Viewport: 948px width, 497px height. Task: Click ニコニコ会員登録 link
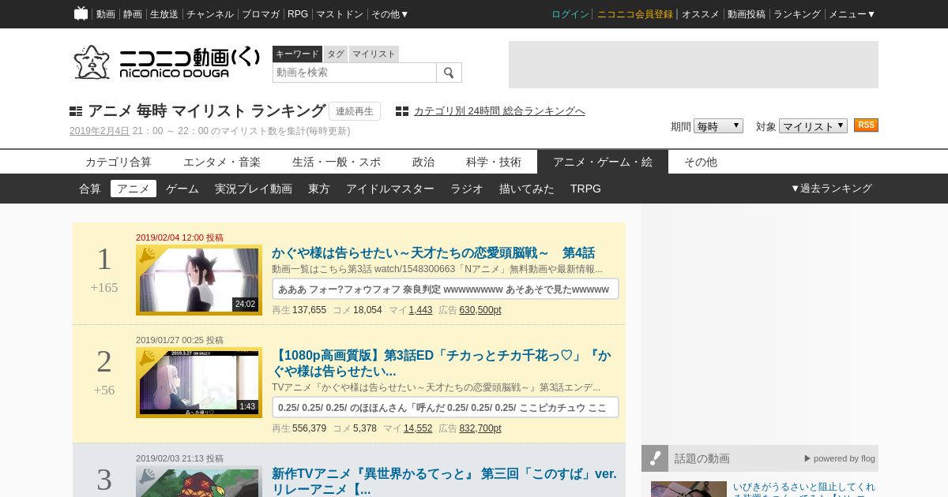[635, 14]
